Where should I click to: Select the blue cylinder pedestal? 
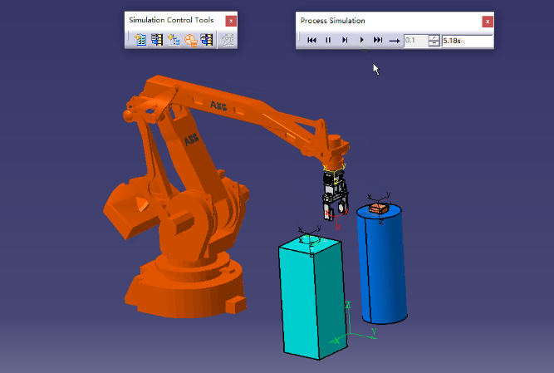[382, 266]
